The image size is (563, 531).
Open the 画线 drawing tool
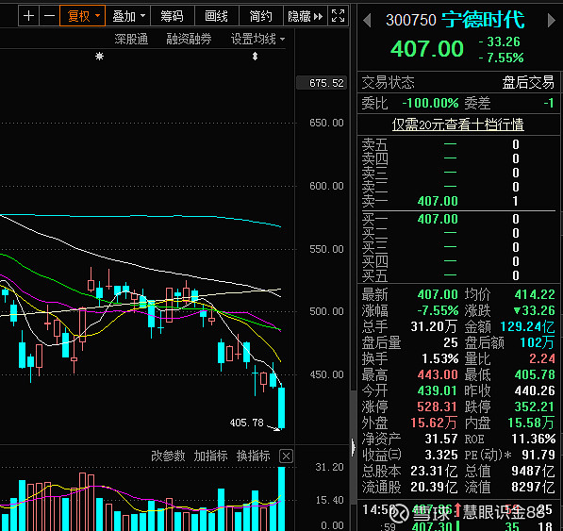216,16
